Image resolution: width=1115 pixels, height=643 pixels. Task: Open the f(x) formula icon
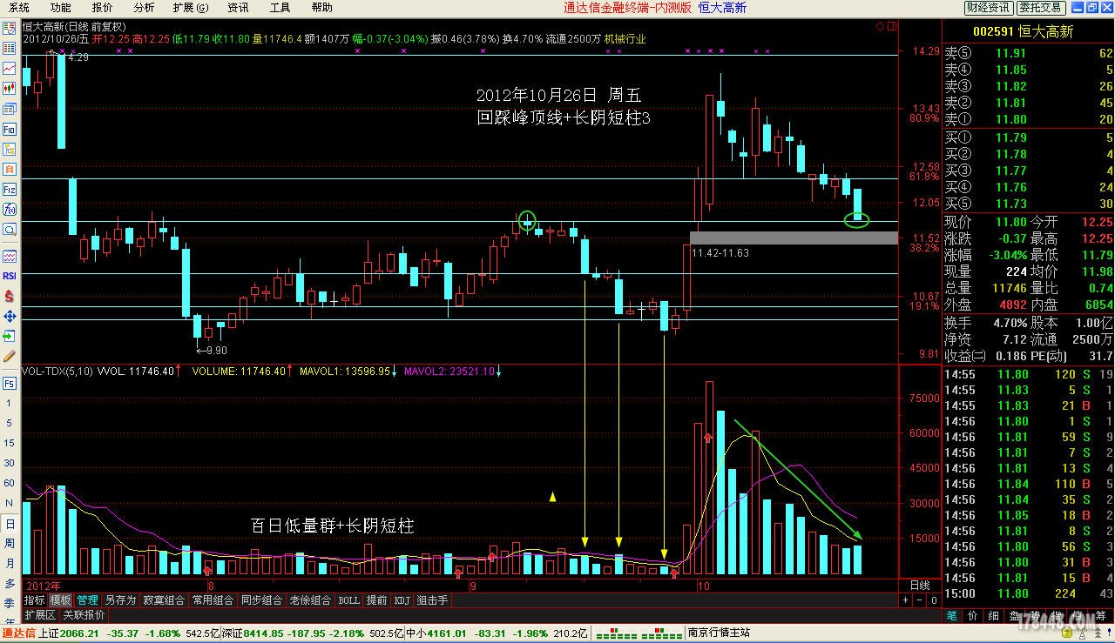point(10,209)
